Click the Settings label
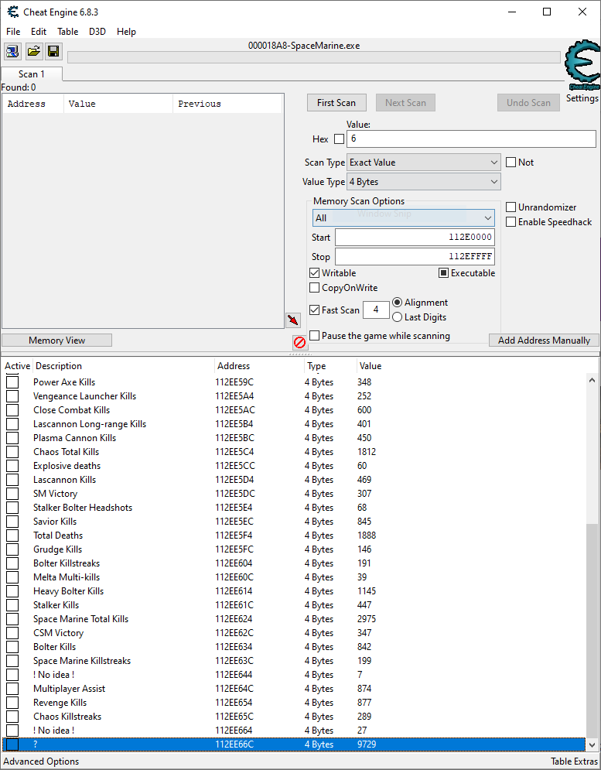The height and width of the screenshot is (770, 601). [x=582, y=98]
